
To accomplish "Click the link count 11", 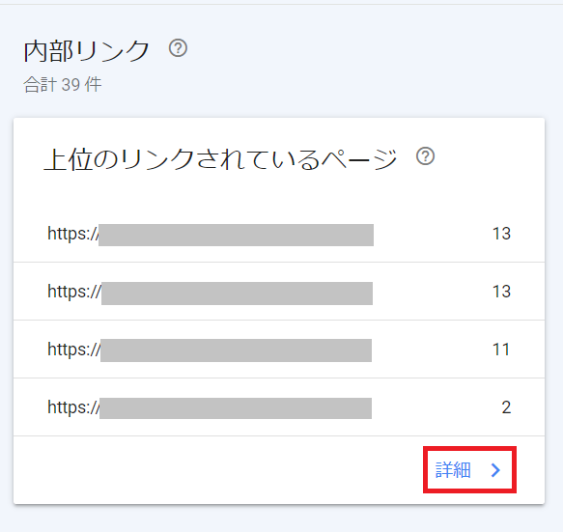I will click(x=501, y=350).
